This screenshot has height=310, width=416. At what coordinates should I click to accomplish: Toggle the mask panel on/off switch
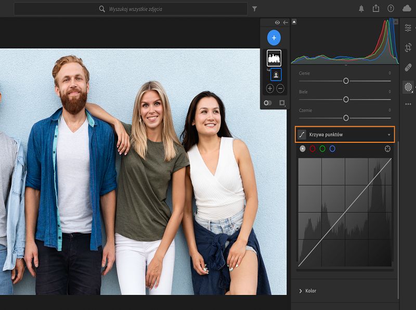(268, 103)
